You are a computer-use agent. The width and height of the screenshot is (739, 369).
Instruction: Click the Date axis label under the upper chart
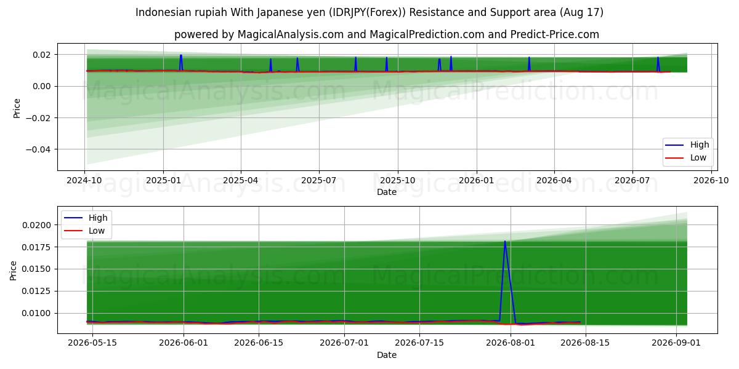coord(387,192)
